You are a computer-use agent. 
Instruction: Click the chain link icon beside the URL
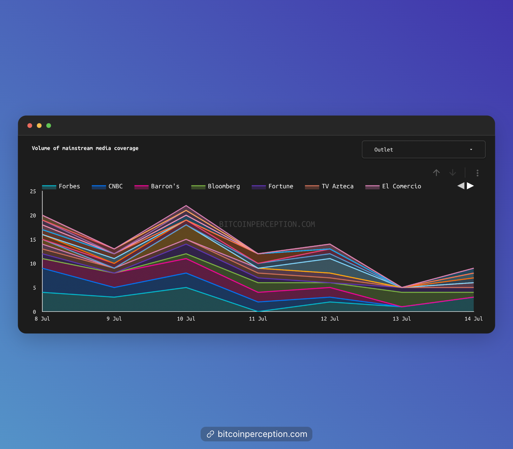tap(210, 434)
